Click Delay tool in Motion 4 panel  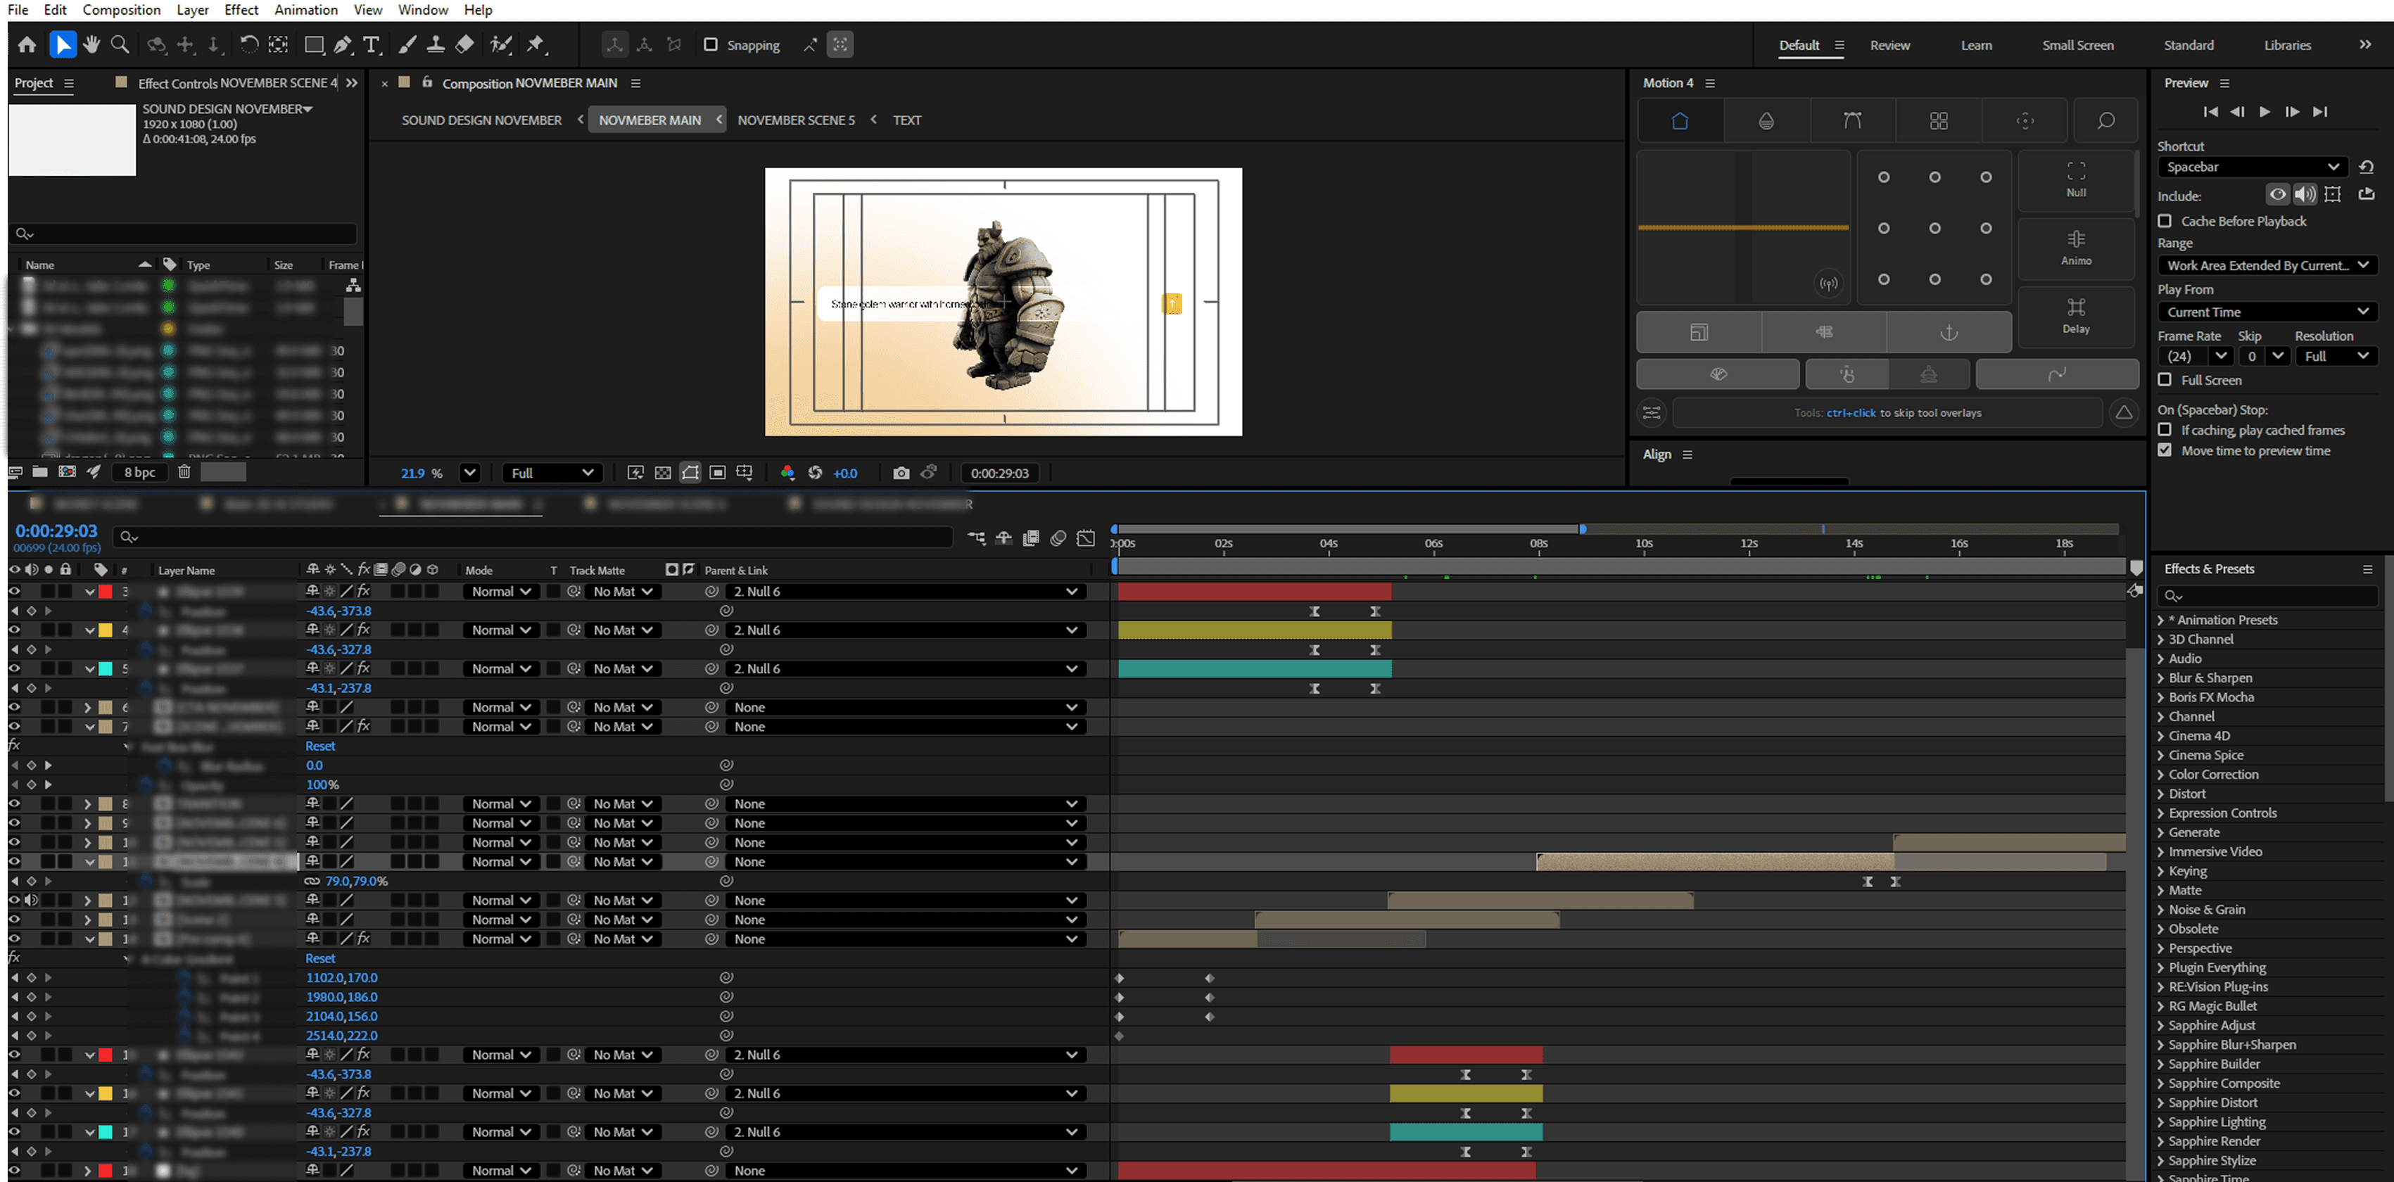click(2075, 316)
